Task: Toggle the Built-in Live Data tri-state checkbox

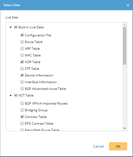Action: tap(16, 27)
